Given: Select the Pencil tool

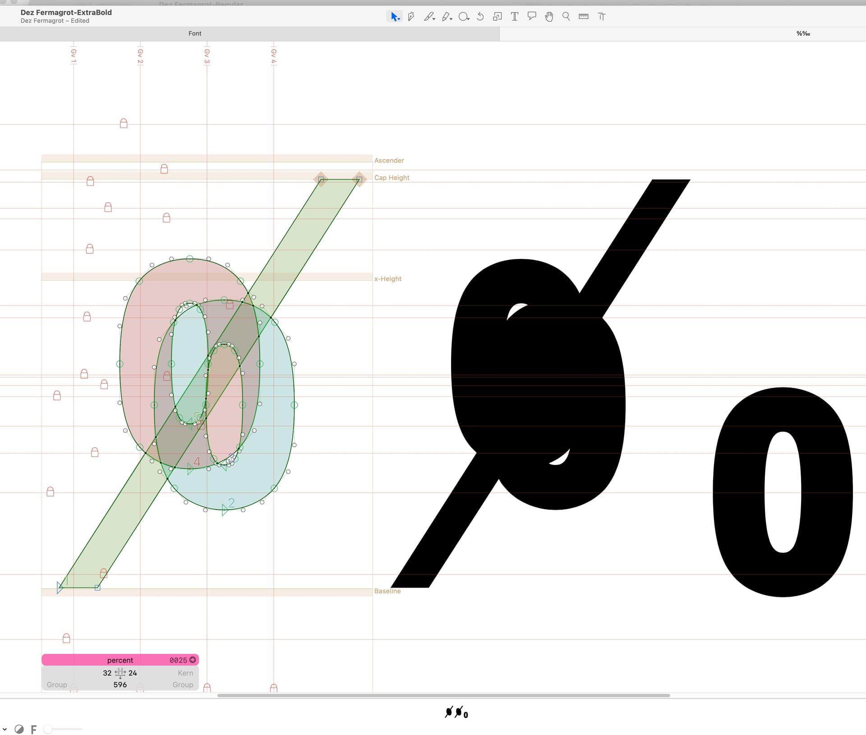Looking at the screenshot, I should click(446, 17).
